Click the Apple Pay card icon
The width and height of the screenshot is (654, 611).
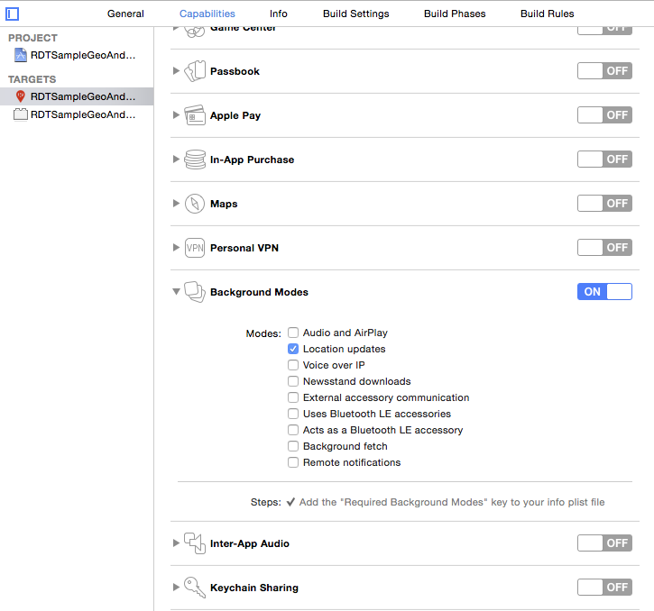pyautogui.click(x=196, y=115)
